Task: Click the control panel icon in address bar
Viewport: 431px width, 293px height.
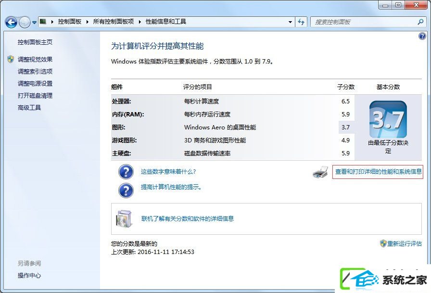Action: [43, 22]
